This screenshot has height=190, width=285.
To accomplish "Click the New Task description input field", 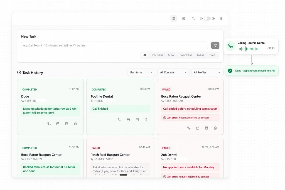I will (x=114, y=45).
